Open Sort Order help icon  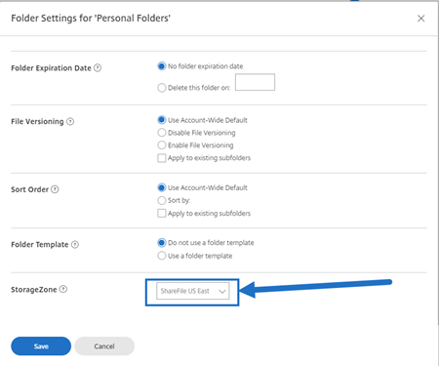(x=55, y=189)
